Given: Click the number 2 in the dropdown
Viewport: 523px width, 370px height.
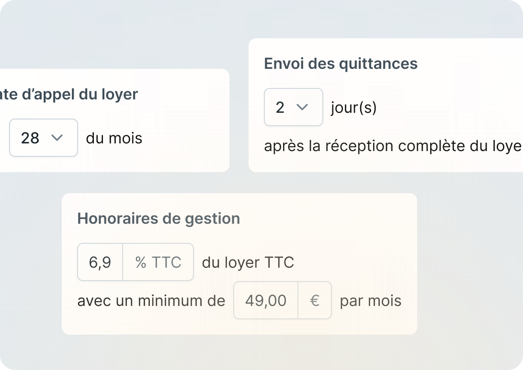Looking at the screenshot, I should pyautogui.click(x=280, y=108).
